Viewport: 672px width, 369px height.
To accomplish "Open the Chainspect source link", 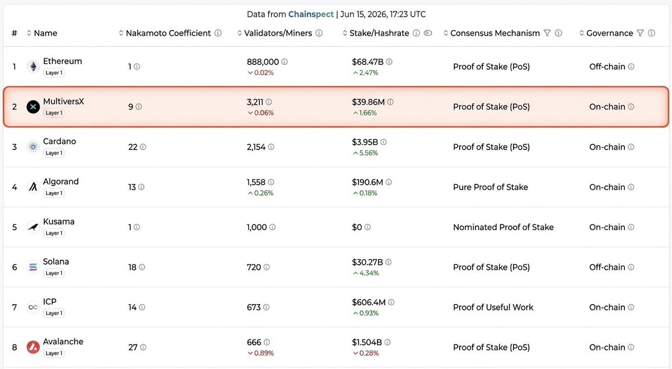I will (x=311, y=14).
